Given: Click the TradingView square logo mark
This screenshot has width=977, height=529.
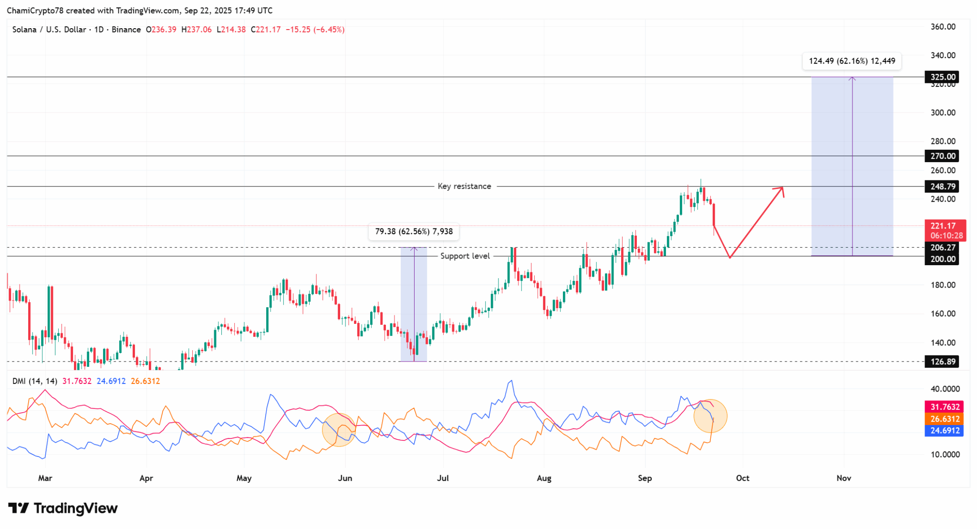Looking at the screenshot, I should pyautogui.click(x=19, y=508).
